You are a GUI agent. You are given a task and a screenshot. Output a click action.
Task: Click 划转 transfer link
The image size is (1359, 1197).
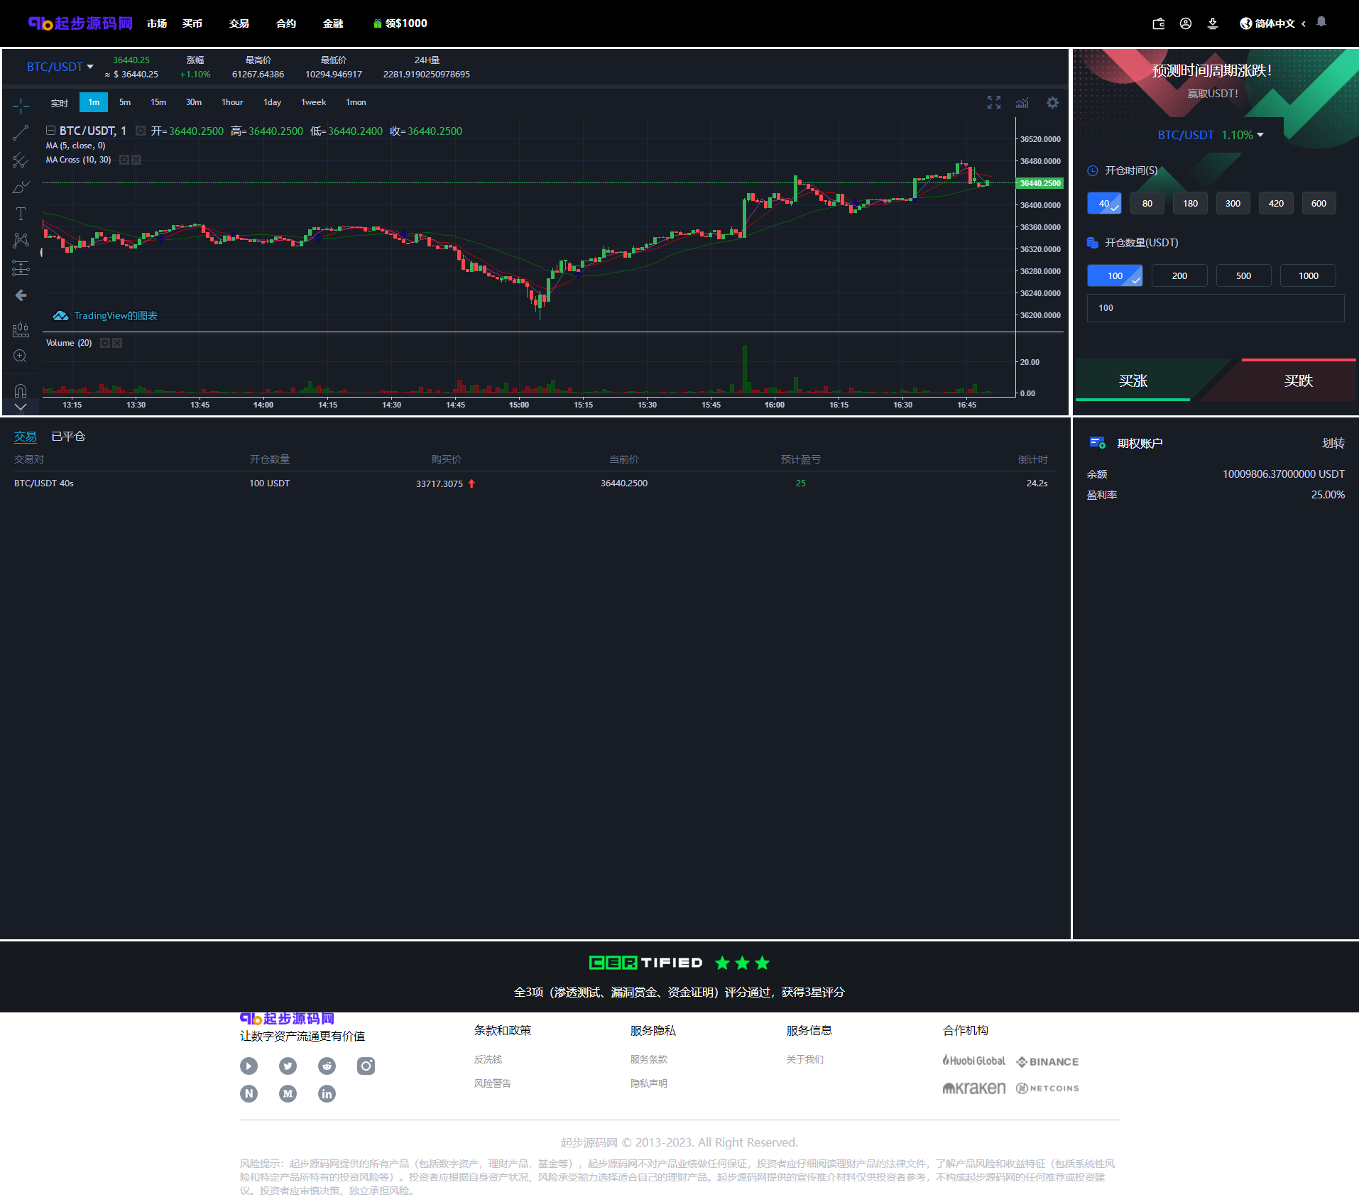(1333, 443)
